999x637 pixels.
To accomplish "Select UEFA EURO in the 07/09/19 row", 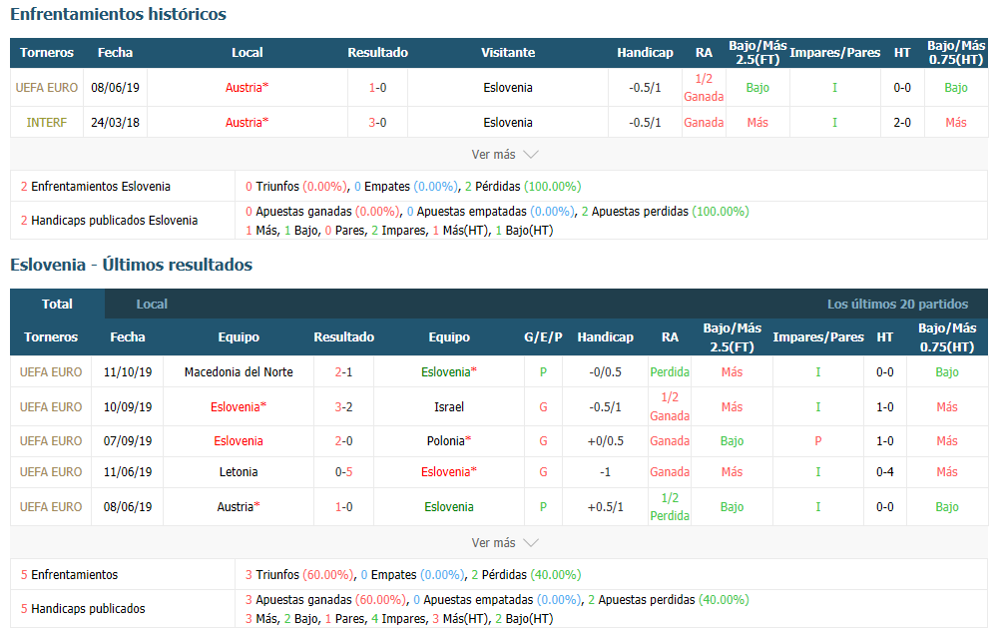I will (51, 440).
